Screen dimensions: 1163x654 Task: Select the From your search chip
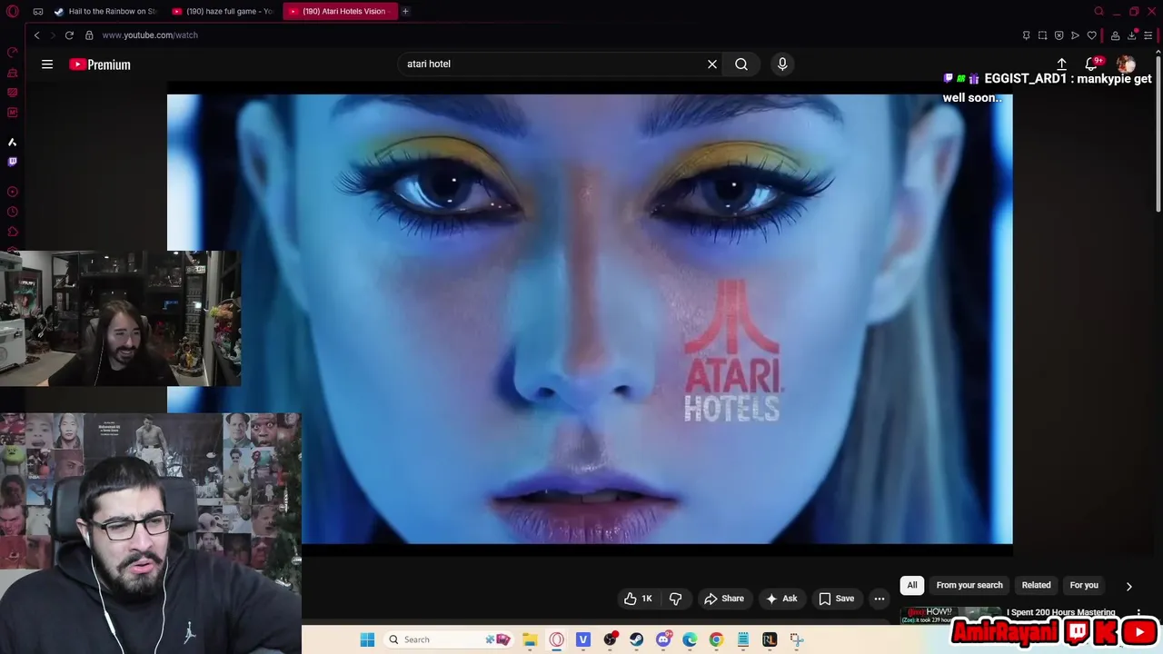(969, 585)
